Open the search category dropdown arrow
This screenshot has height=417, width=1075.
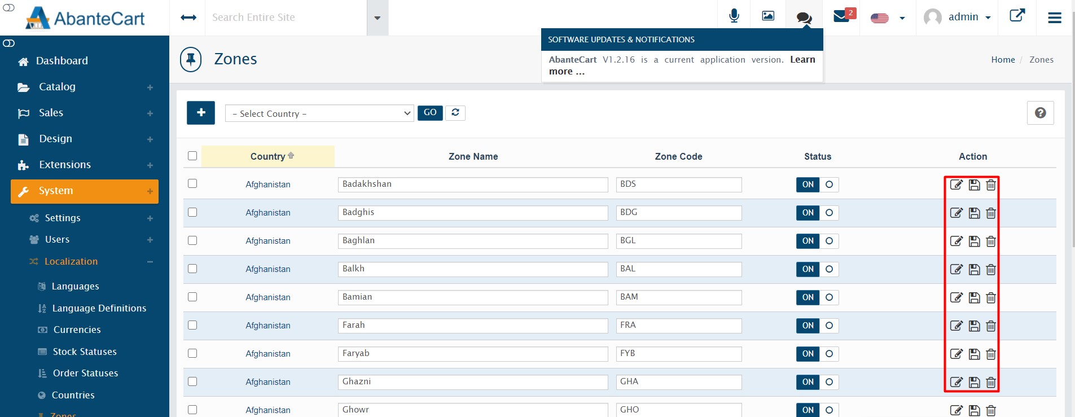click(x=378, y=18)
